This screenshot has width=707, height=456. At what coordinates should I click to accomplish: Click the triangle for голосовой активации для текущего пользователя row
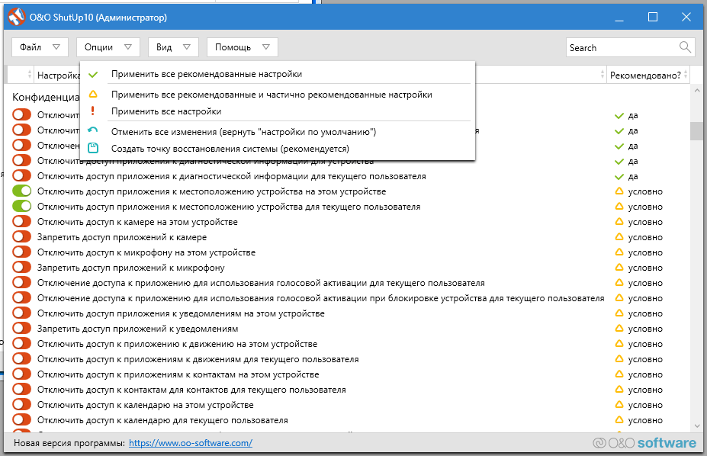(619, 283)
